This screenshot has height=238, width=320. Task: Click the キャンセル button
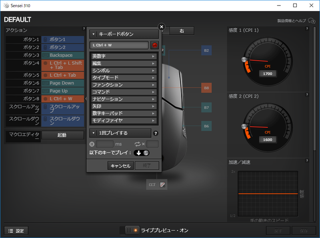click(120, 166)
